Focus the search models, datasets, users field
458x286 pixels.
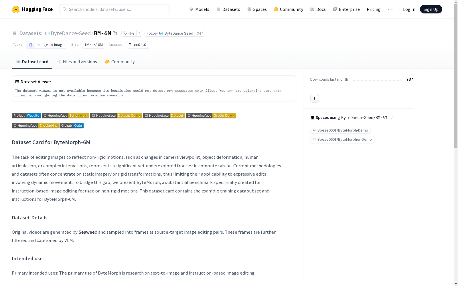[x=114, y=9]
